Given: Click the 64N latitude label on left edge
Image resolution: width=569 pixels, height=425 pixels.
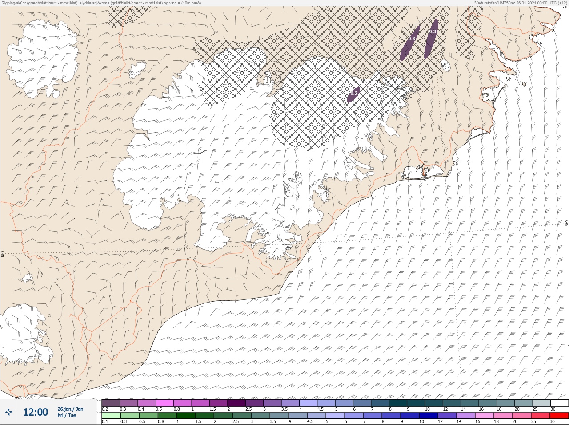Looking at the screenshot, I should click(x=2, y=254).
